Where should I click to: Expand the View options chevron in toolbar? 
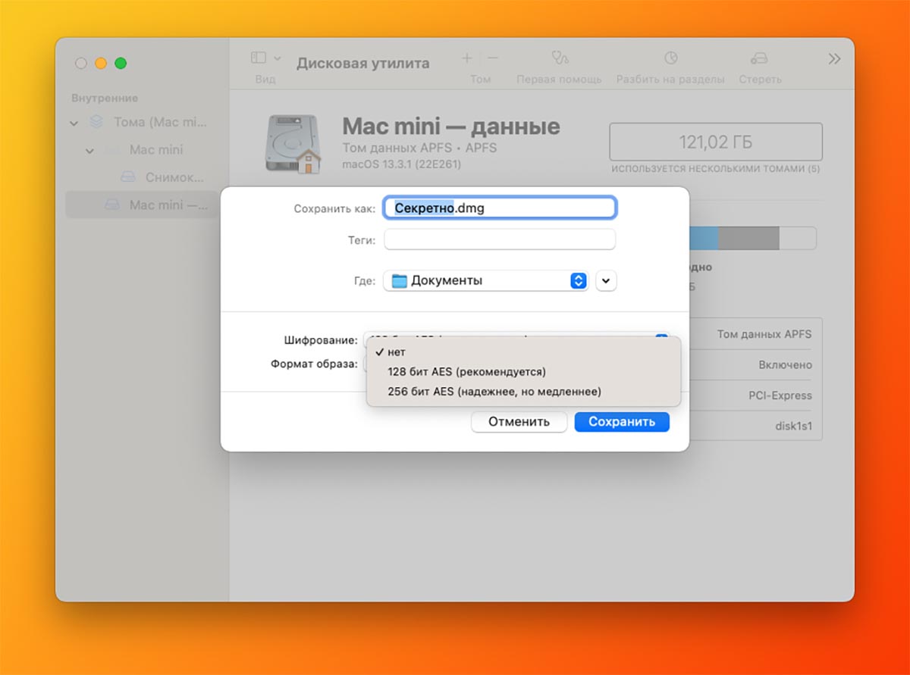pyautogui.click(x=277, y=58)
